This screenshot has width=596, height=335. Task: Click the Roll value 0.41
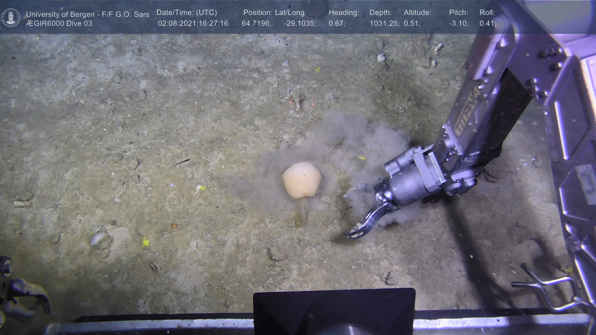[488, 24]
